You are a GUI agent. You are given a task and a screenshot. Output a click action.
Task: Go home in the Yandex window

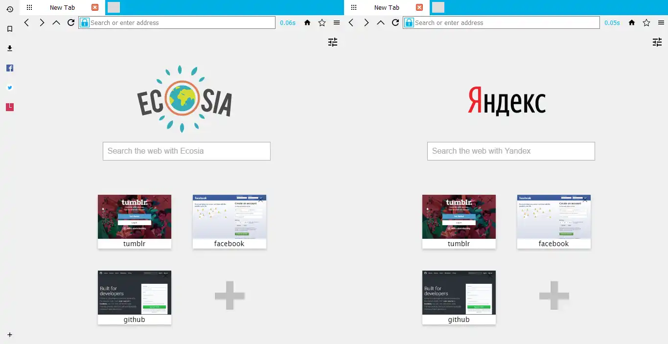click(x=632, y=23)
